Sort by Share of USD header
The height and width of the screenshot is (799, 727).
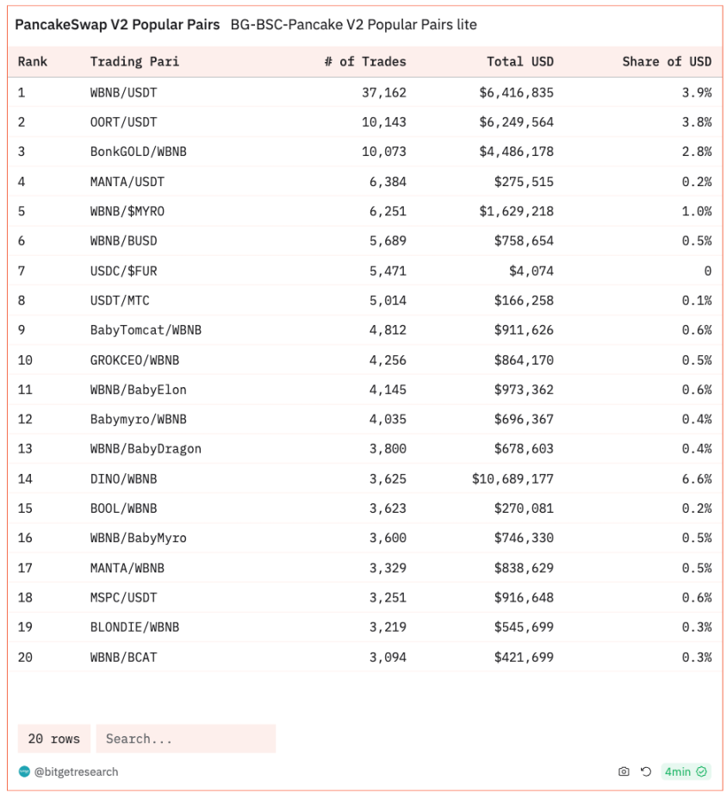tap(667, 62)
